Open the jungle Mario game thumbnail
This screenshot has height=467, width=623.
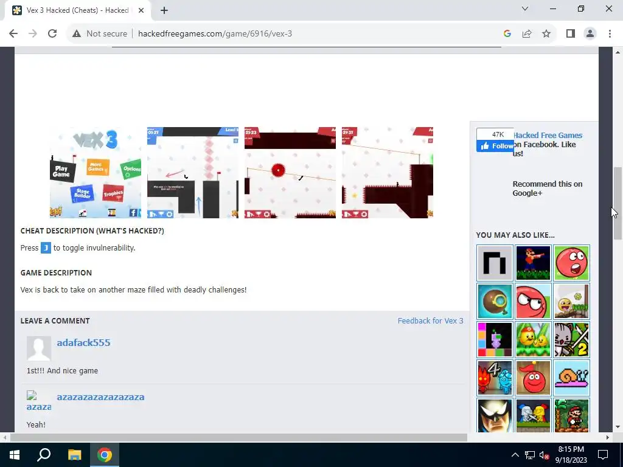[572, 415]
